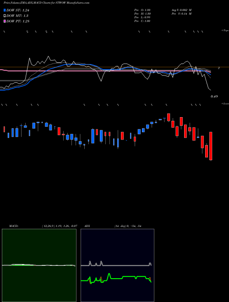Click the MACD (12,26,9) values text
This screenshot has width=229, height=302.
tap(60, 226)
